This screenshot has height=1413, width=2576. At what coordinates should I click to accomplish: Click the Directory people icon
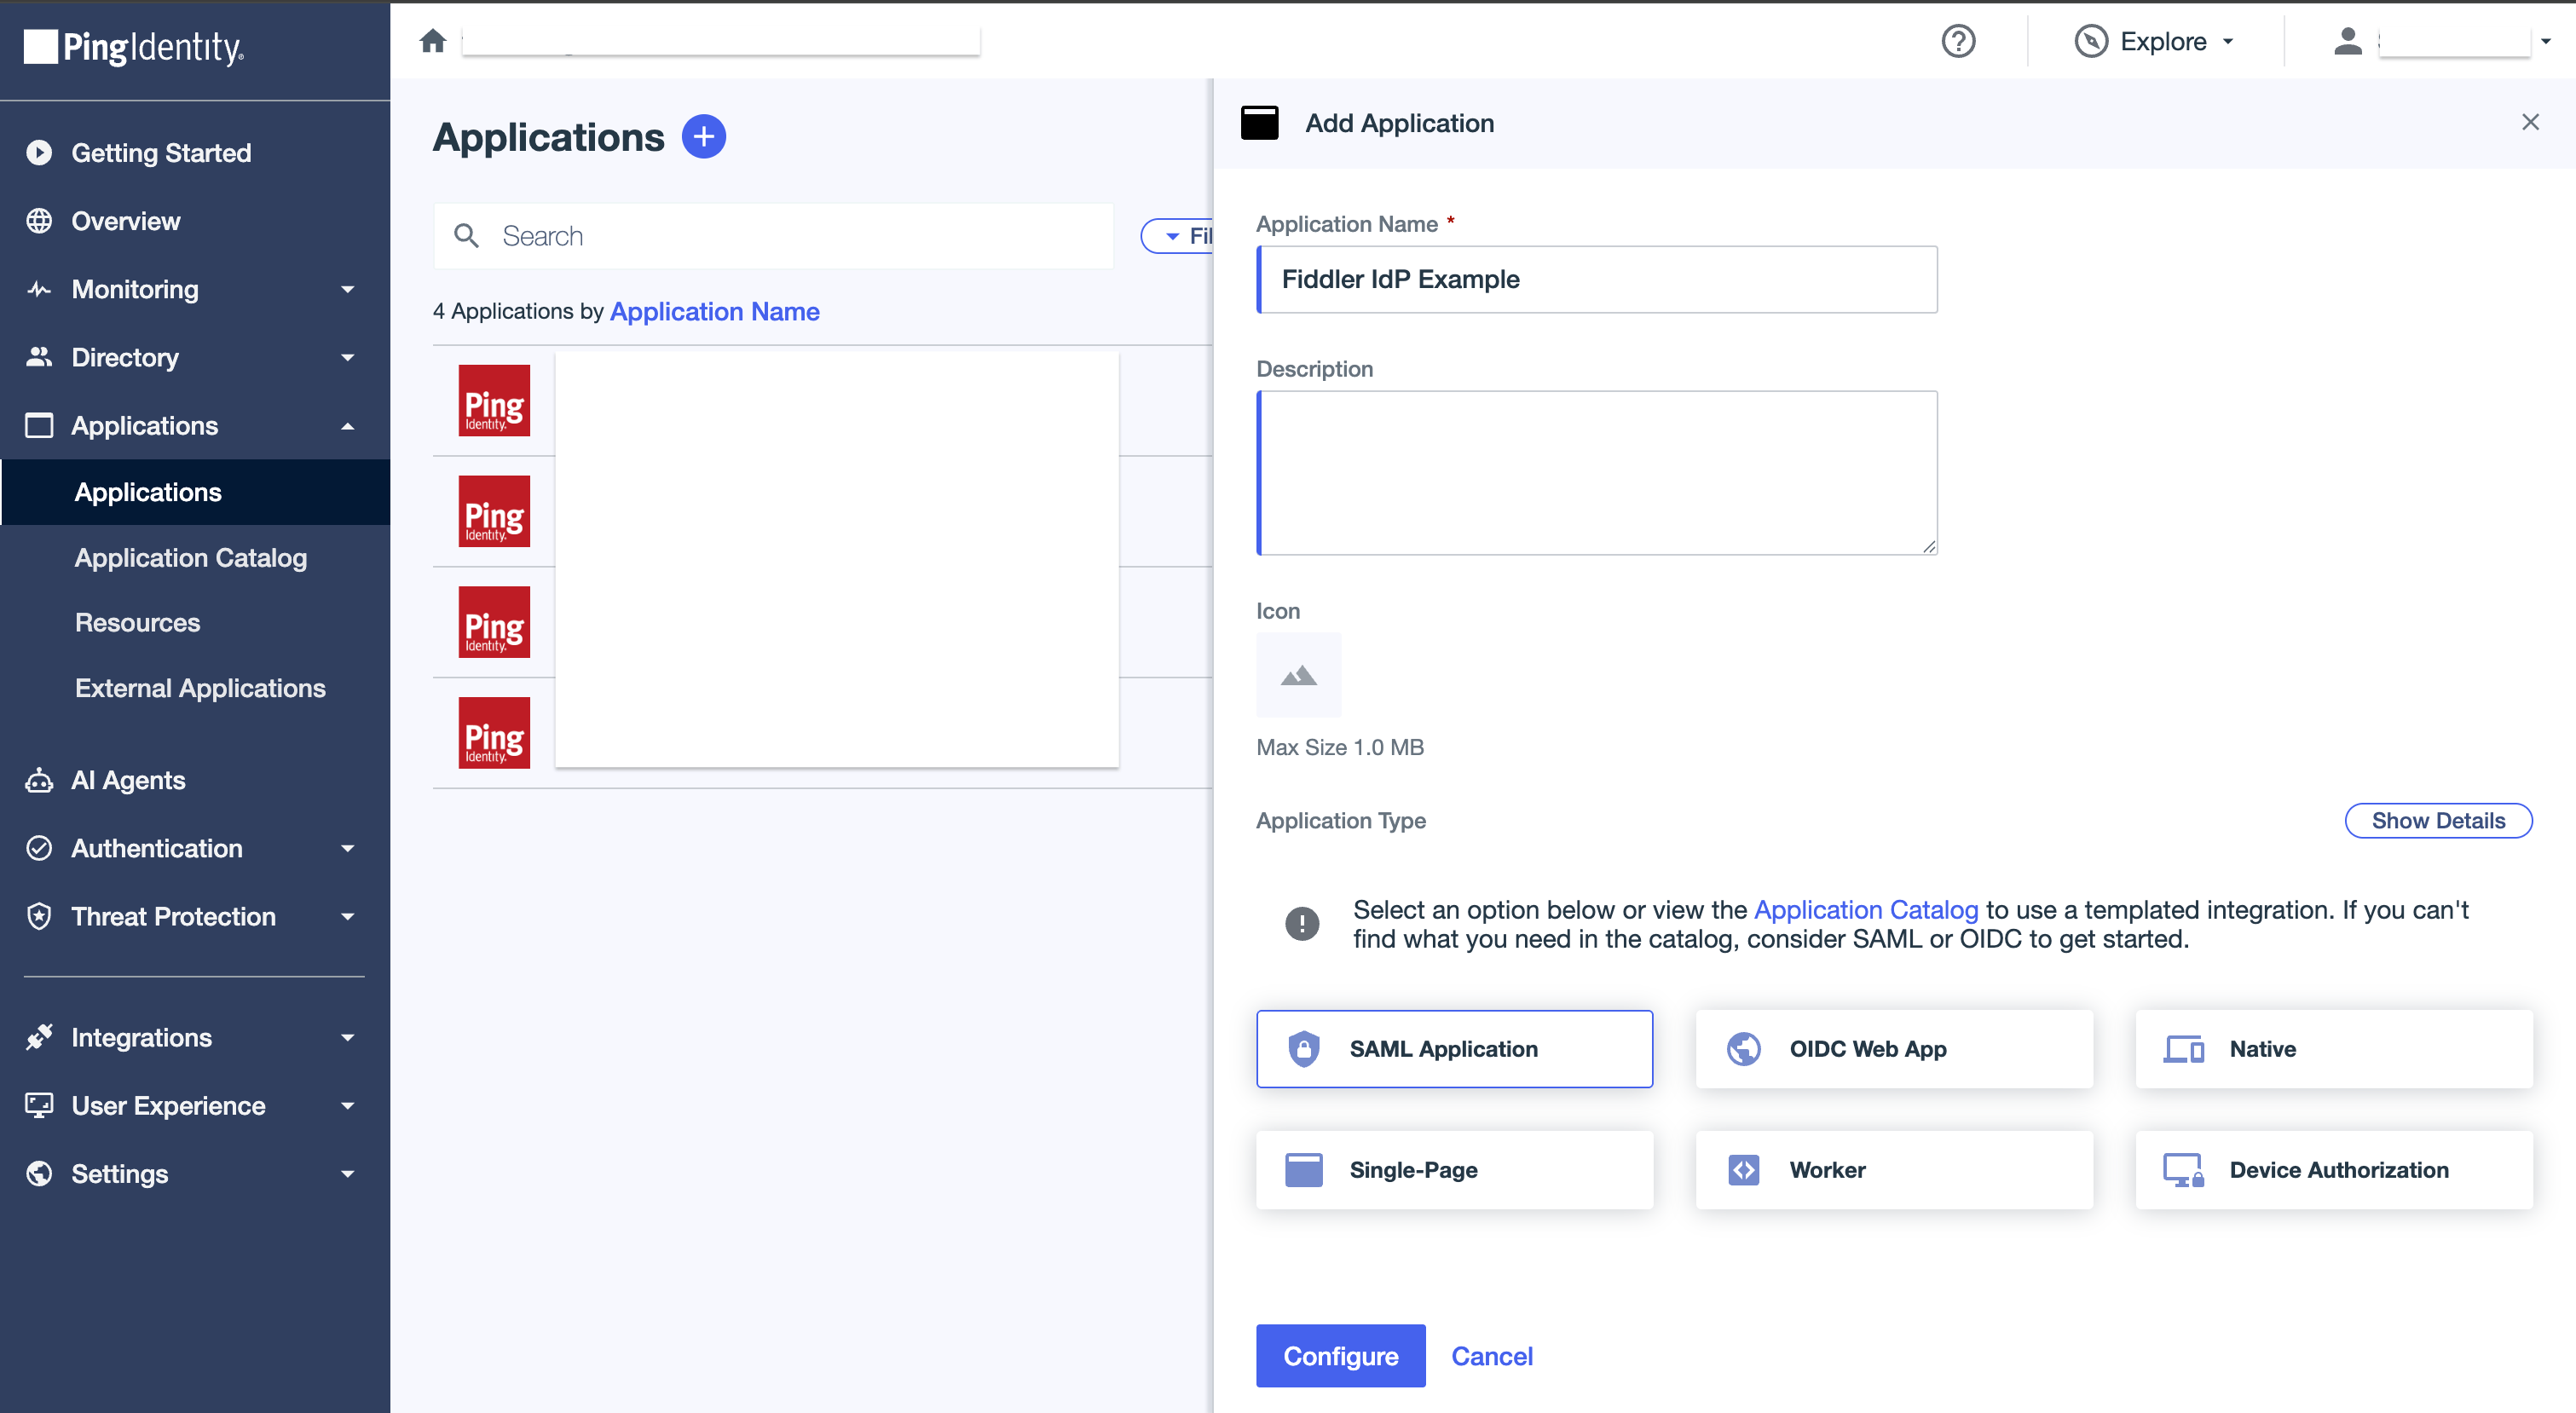tap(39, 357)
